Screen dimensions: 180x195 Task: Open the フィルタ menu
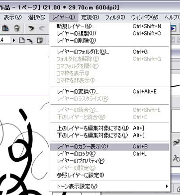pyautogui.click(x=115, y=17)
